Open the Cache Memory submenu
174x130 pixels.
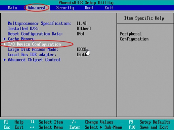[x=21, y=39]
